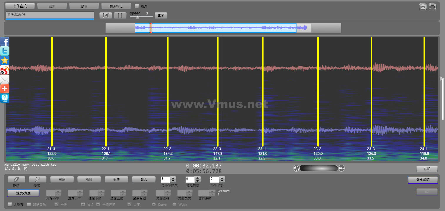
Task: Enable the 无嘀嗒 checkbox
Action: click(10, 204)
